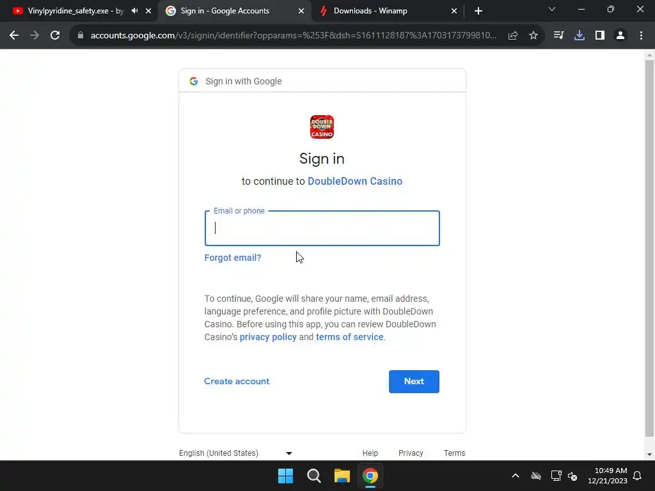Click the DoubleDown Casino app logo
This screenshot has height=491, width=655.
[322, 127]
